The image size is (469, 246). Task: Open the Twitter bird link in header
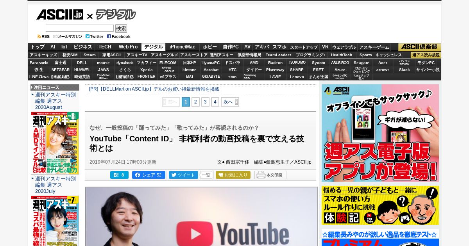[95, 36]
